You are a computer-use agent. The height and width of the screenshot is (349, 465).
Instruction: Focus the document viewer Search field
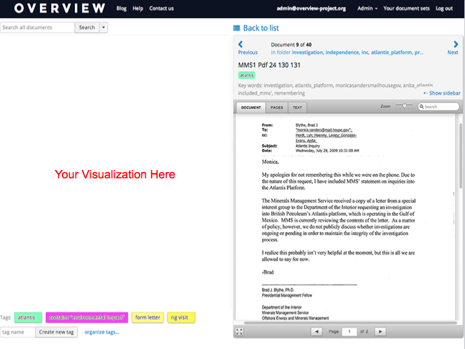point(439,107)
